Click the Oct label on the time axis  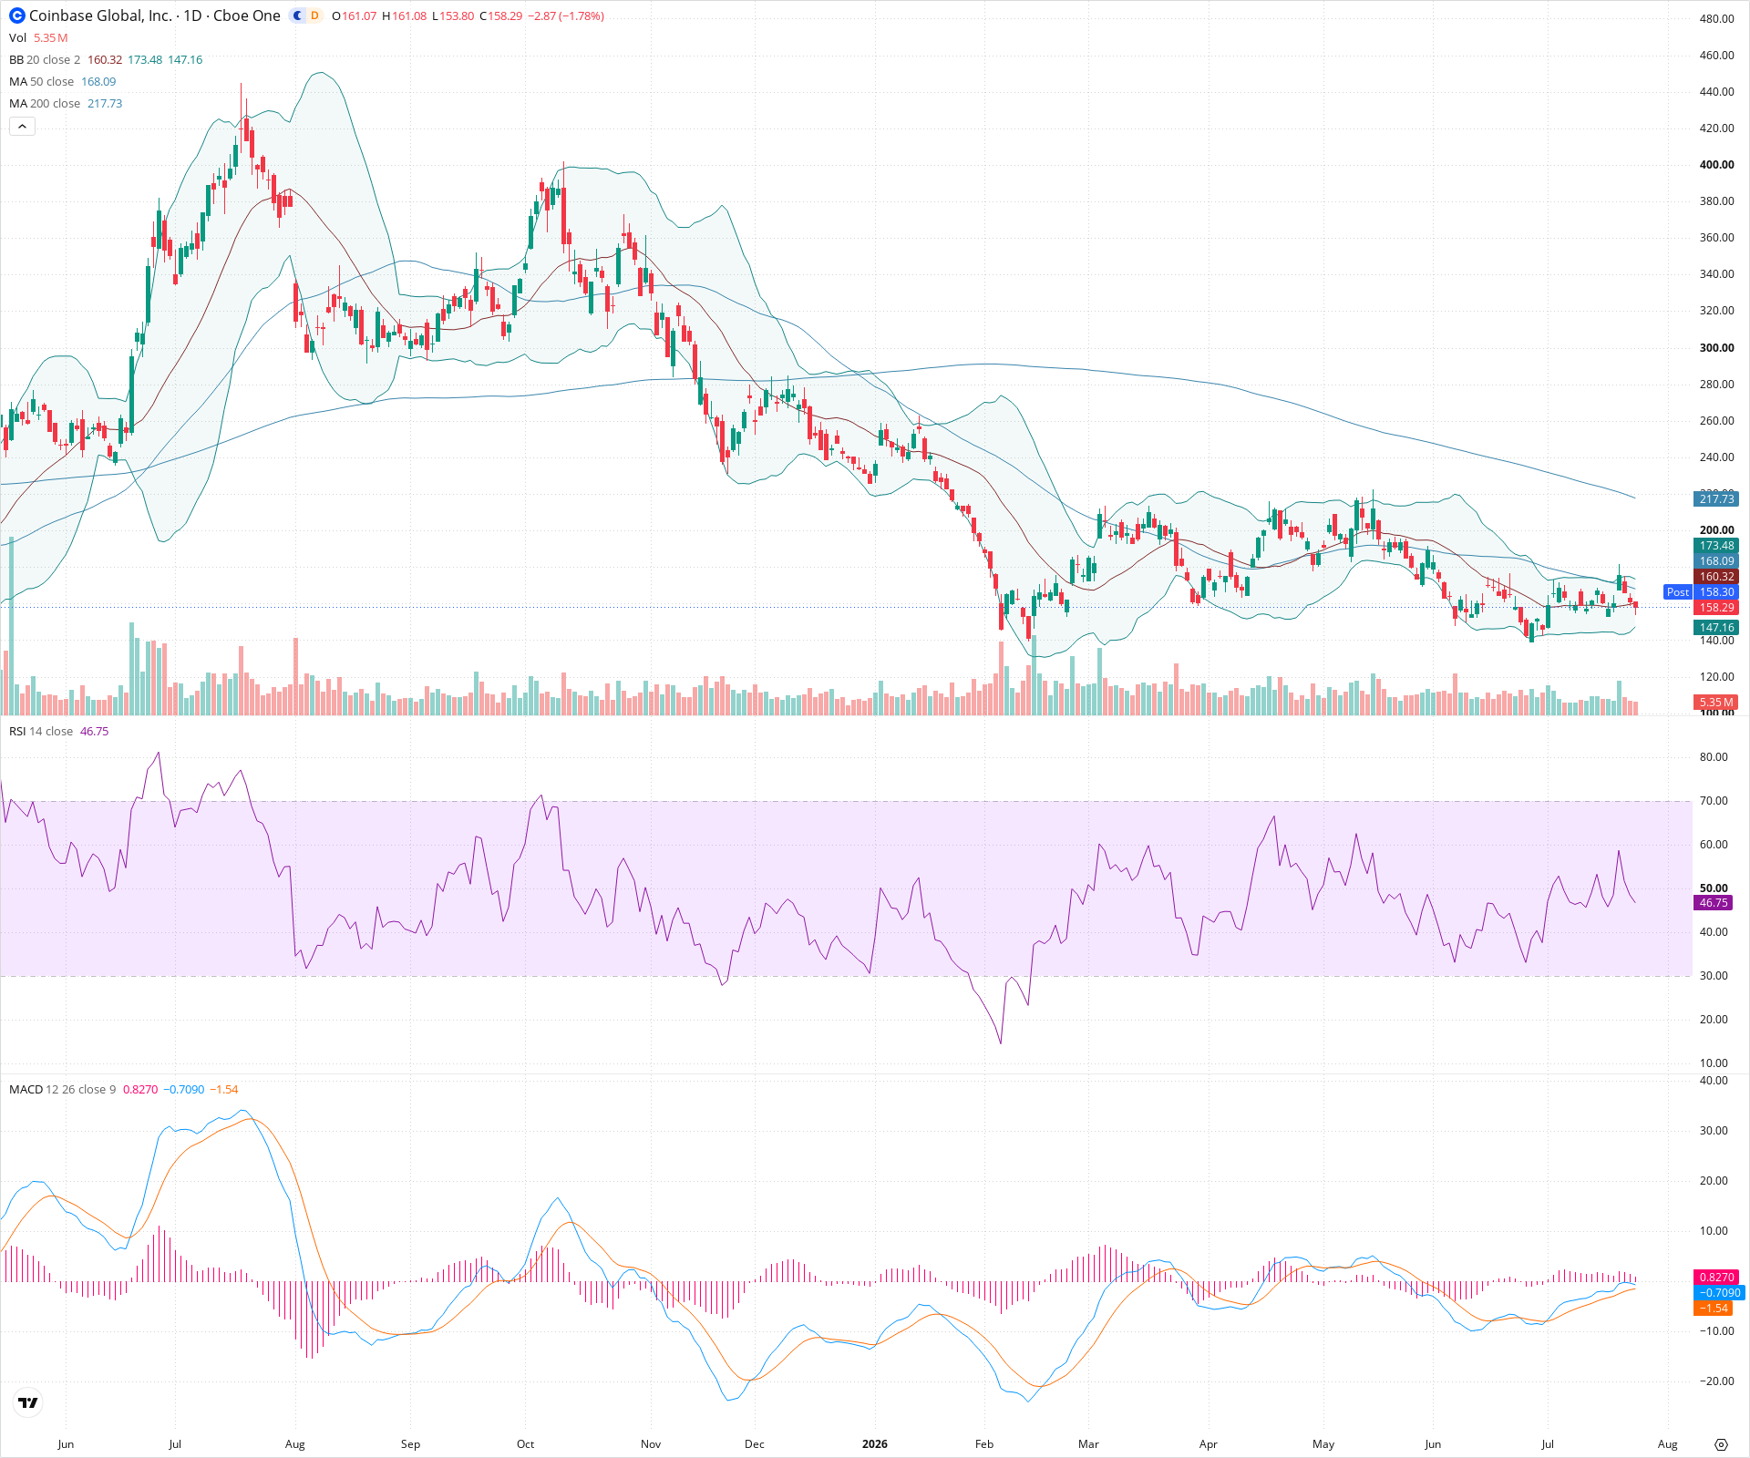pos(526,1444)
